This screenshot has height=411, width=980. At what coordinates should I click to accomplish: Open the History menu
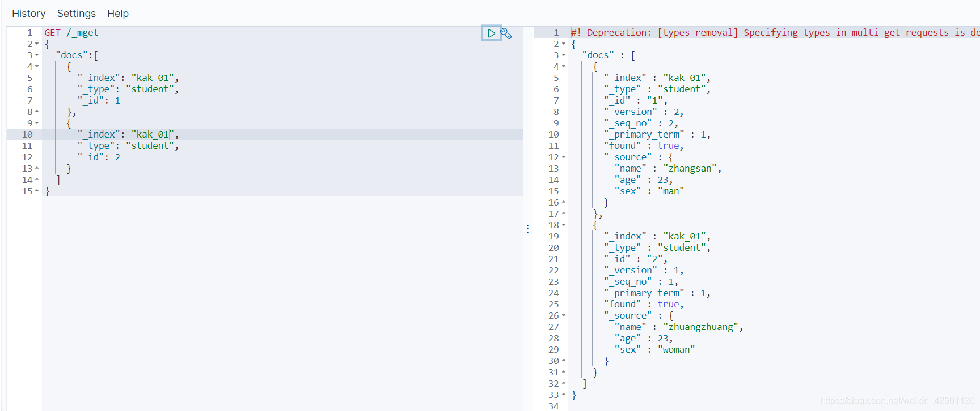coord(29,14)
